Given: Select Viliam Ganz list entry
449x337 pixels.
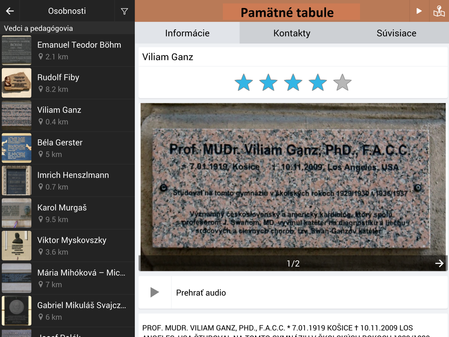Looking at the screenshot, I should pyautogui.click(x=67, y=115).
